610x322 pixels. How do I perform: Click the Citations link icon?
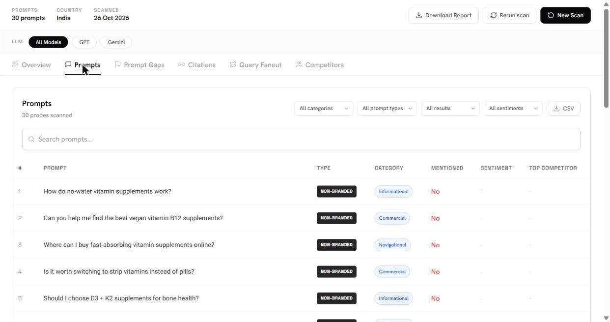181,64
